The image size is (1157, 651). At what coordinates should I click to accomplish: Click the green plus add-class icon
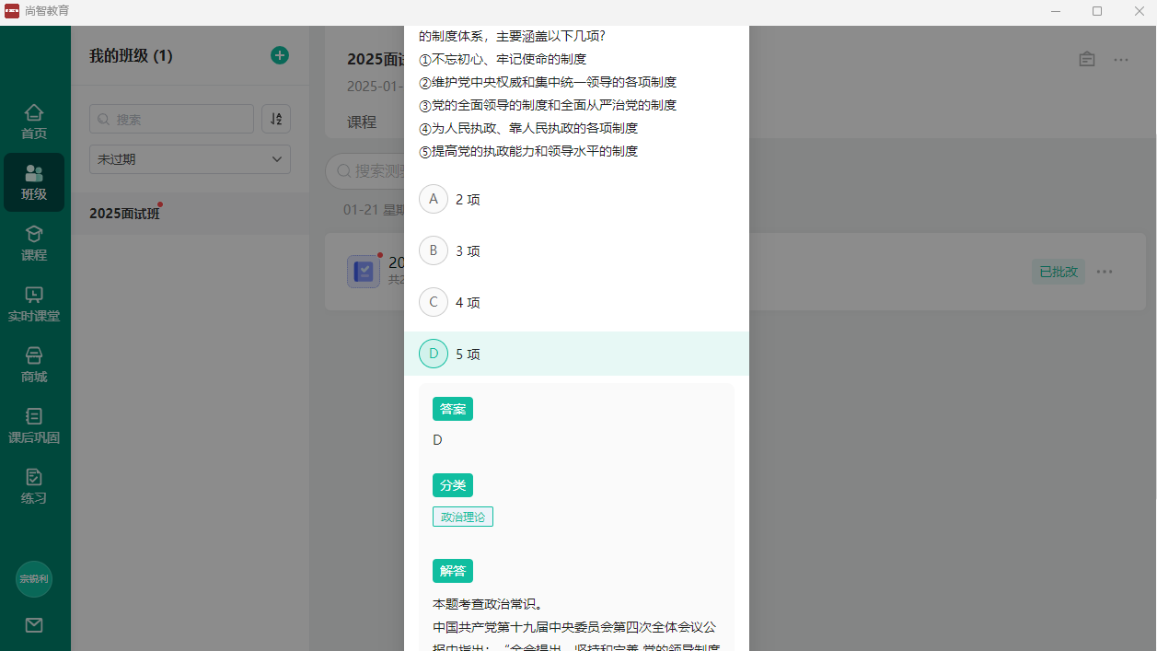coord(280,55)
